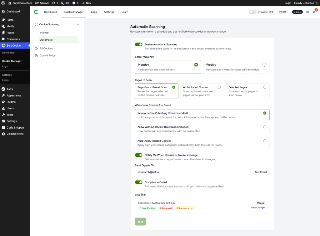This screenshot has width=320, height=236.
Task: Open Code Snippets in sidebar
Action: pos(16,127)
